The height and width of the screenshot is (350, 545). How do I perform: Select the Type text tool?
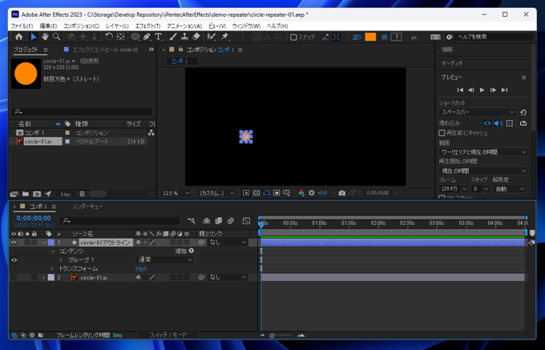158,37
